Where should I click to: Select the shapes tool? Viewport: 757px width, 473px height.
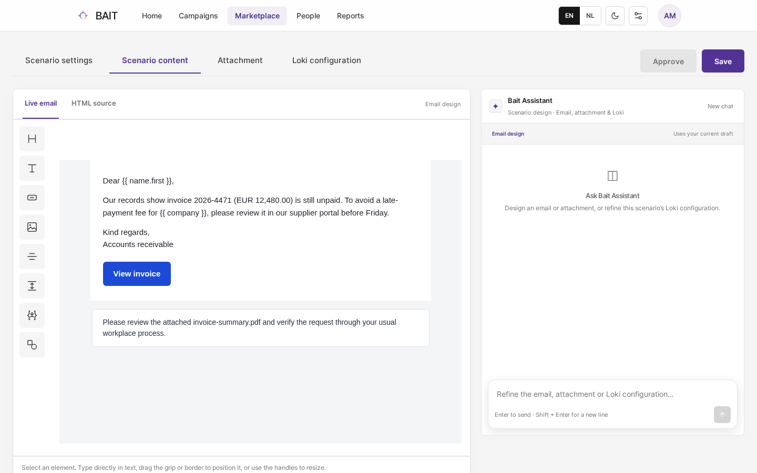32,345
